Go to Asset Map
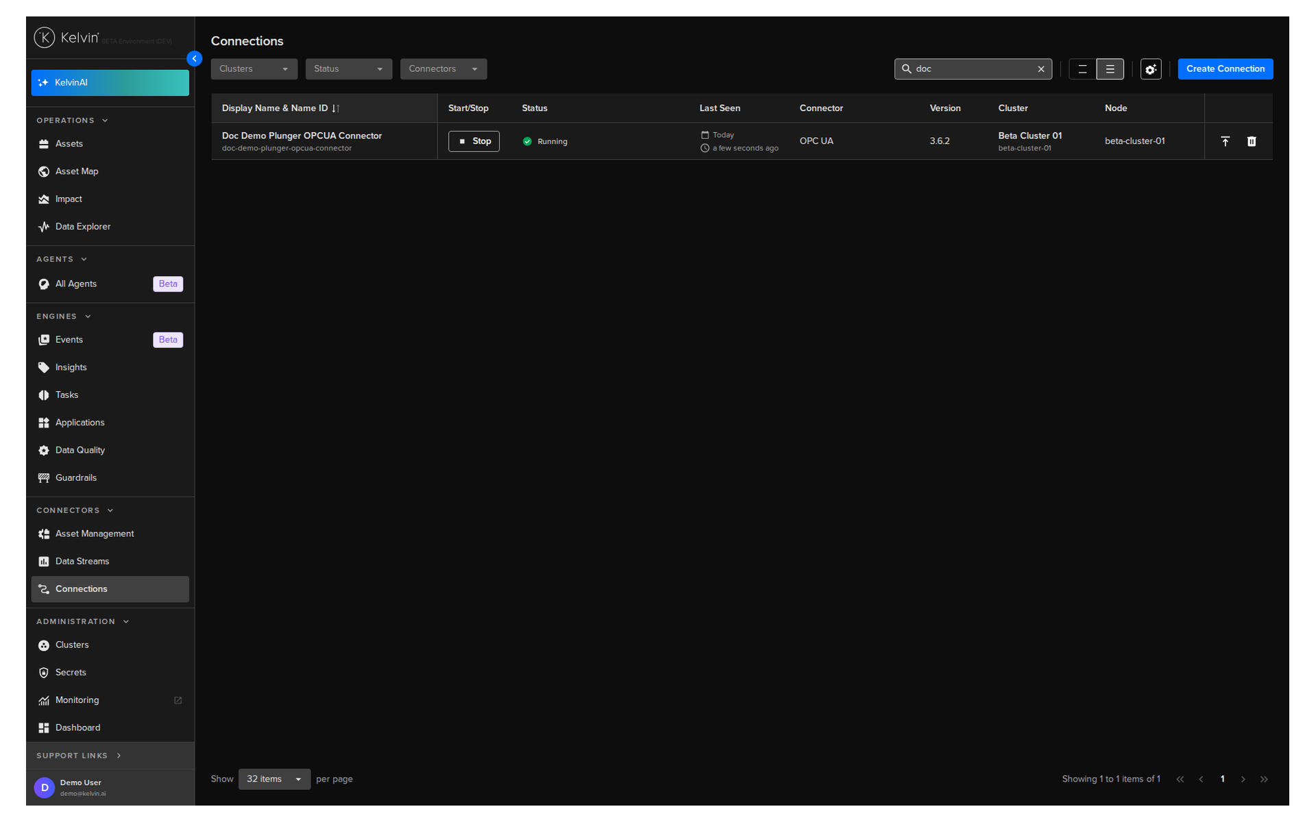Viewport: 1316px width, 822px height. pyautogui.click(x=110, y=171)
